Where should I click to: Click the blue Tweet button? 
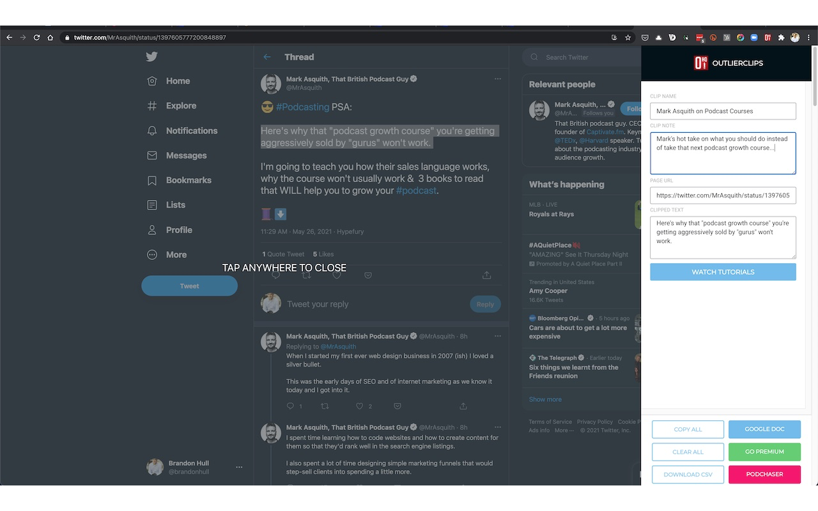click(x=189, y=286)
